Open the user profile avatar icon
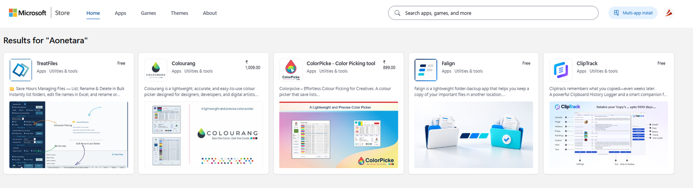 point(669,13)
